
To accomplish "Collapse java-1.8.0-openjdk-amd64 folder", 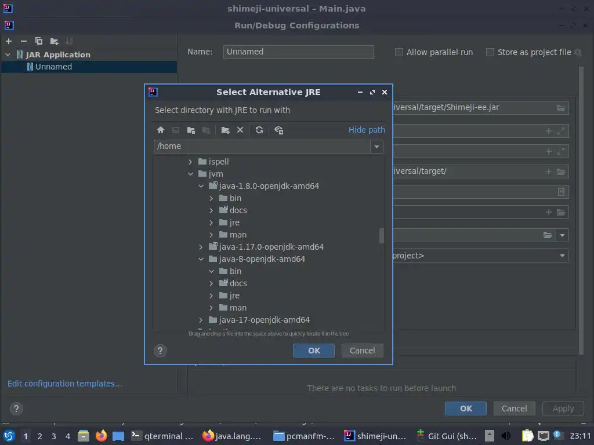I will click(201, 186).
